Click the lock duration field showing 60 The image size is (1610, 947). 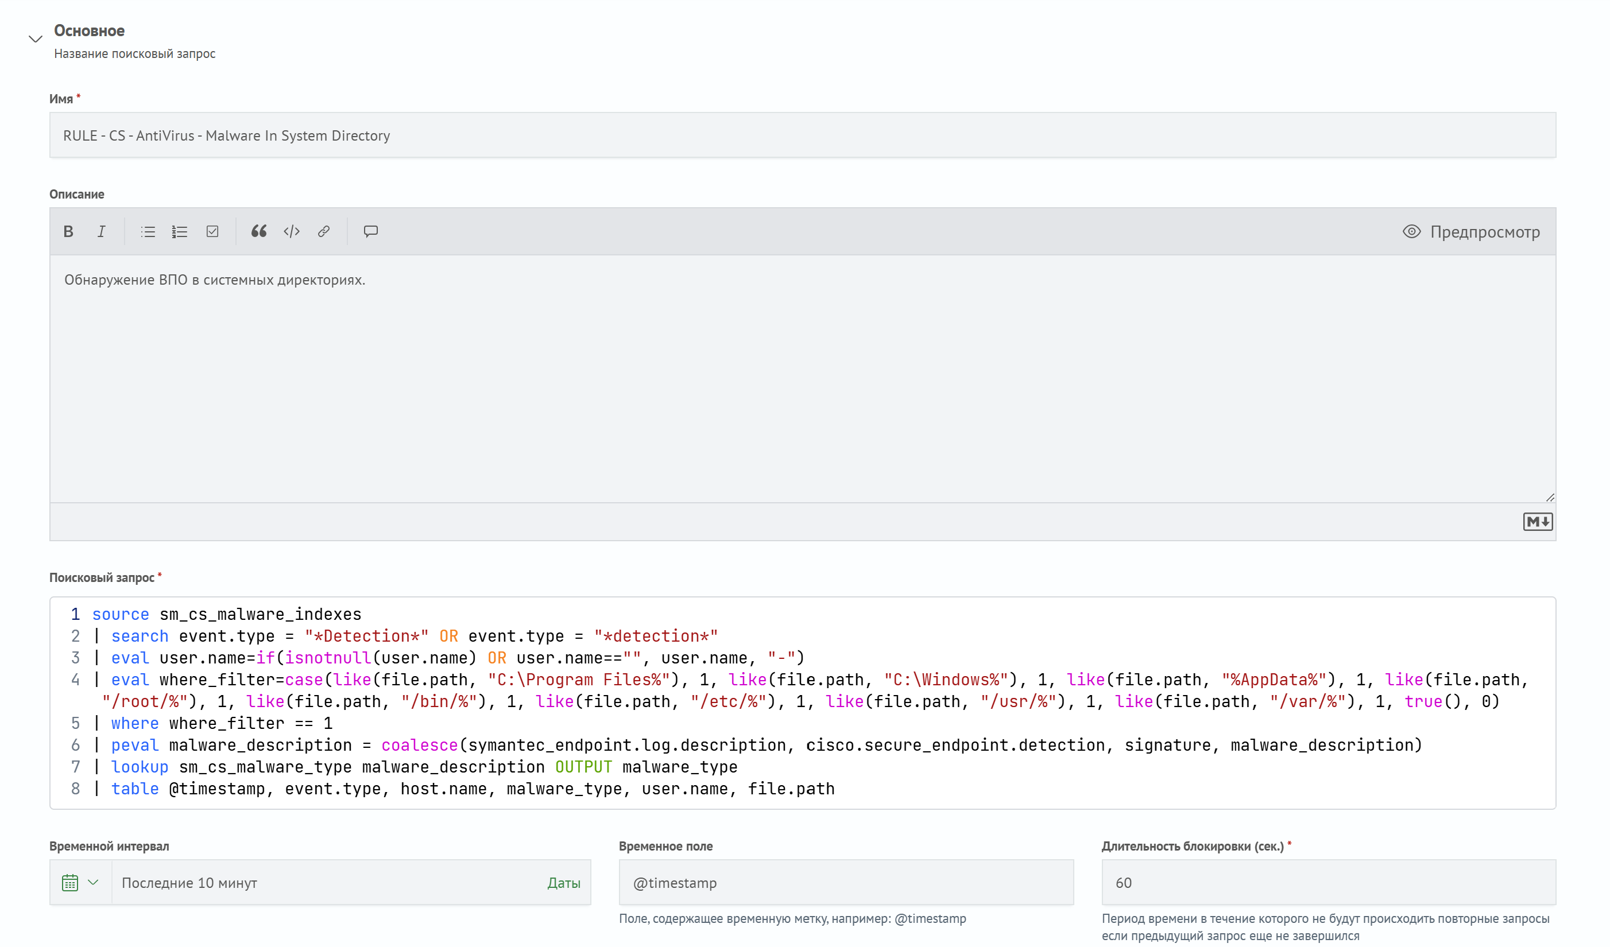click(x=1328, y=883)
